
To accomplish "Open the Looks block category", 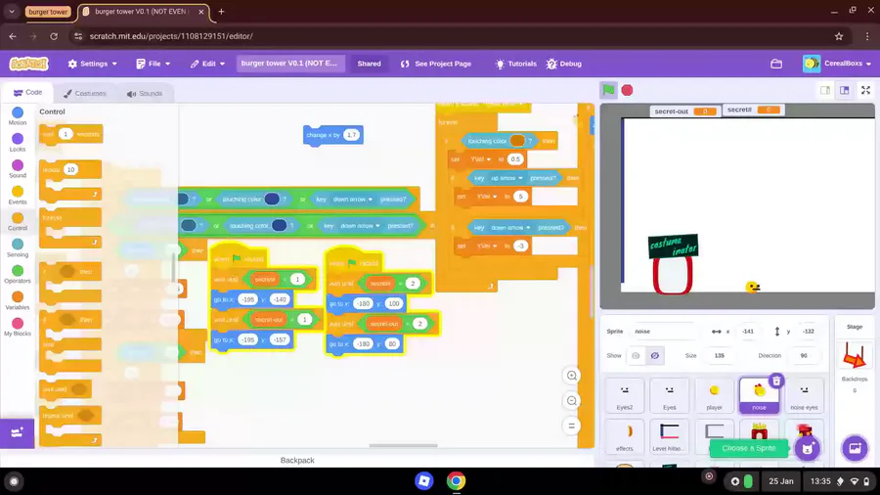I will pos(18,143).
